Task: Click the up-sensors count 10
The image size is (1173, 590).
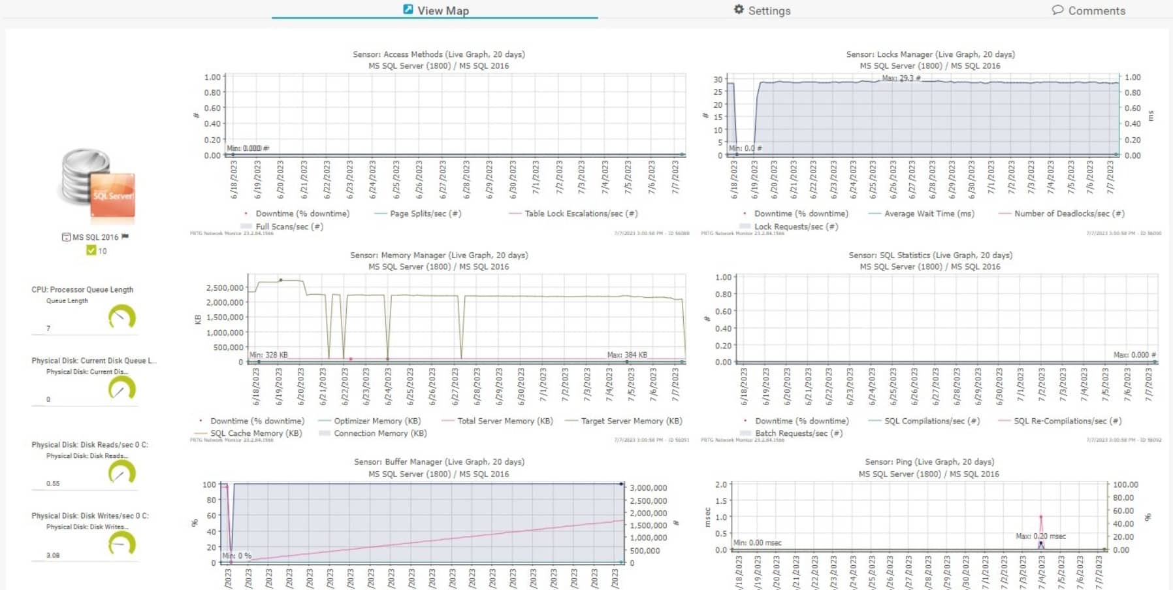Action: click(103, 251)
